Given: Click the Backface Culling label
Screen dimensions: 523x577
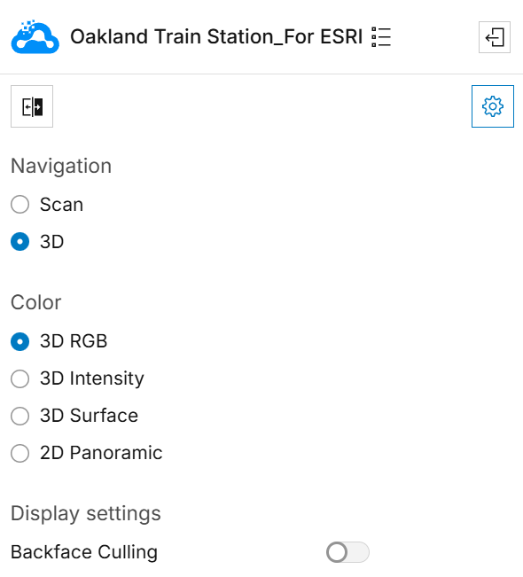Looking at the screenshot, I should [x=84, y=552].
